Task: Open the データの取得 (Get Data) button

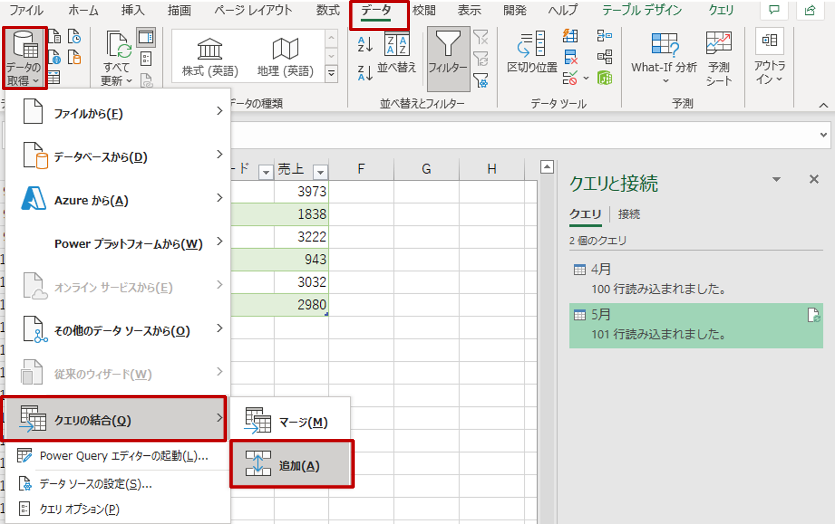Action: click(24, 58)
